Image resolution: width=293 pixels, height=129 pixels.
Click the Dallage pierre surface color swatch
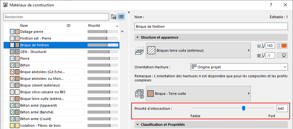tap(17, 32)
